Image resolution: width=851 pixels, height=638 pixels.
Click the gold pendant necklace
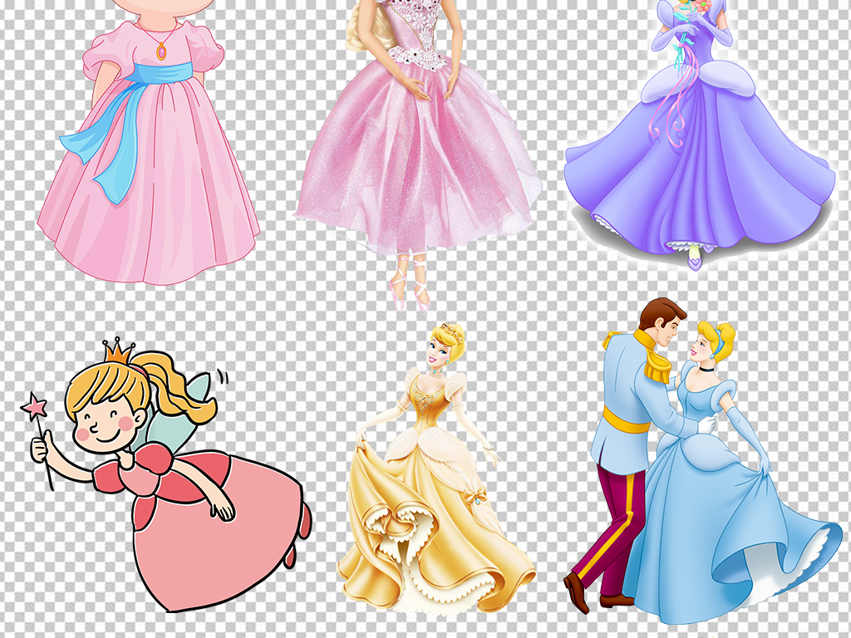click(161, 52)
